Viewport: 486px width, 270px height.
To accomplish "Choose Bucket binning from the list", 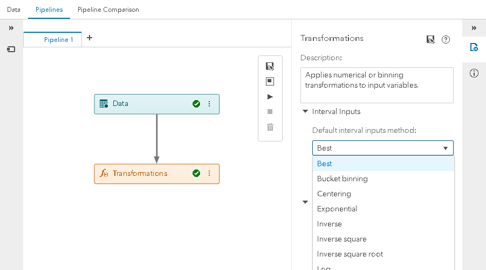I will [x=343, y=179].
